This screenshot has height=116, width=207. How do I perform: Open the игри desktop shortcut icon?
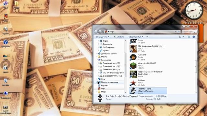(5, 18)
